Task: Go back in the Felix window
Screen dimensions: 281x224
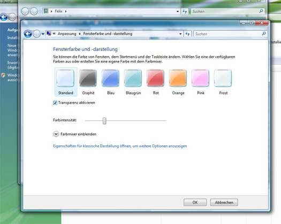Action: pyautogui.click(x=25, y=12)
